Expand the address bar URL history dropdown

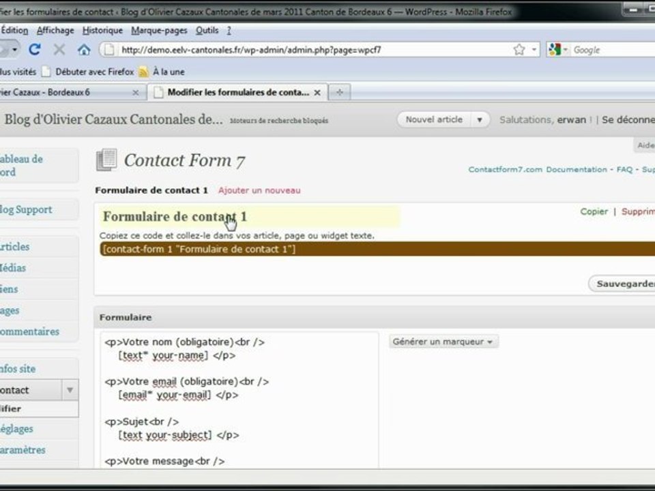[534, 50]
